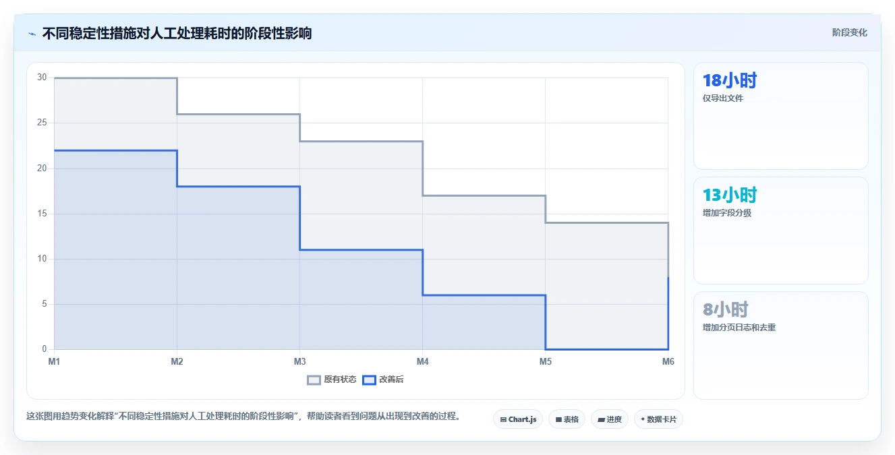Click the 增加分页日志和去重 caption text

(x=739, y=328)
